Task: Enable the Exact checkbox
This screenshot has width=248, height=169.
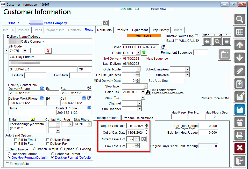Action: tap(176, 41)
